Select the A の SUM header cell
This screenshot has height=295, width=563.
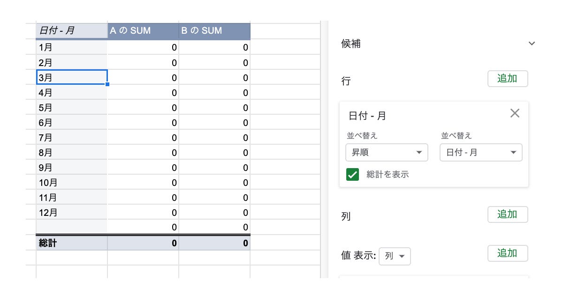(x=143, y=31)
